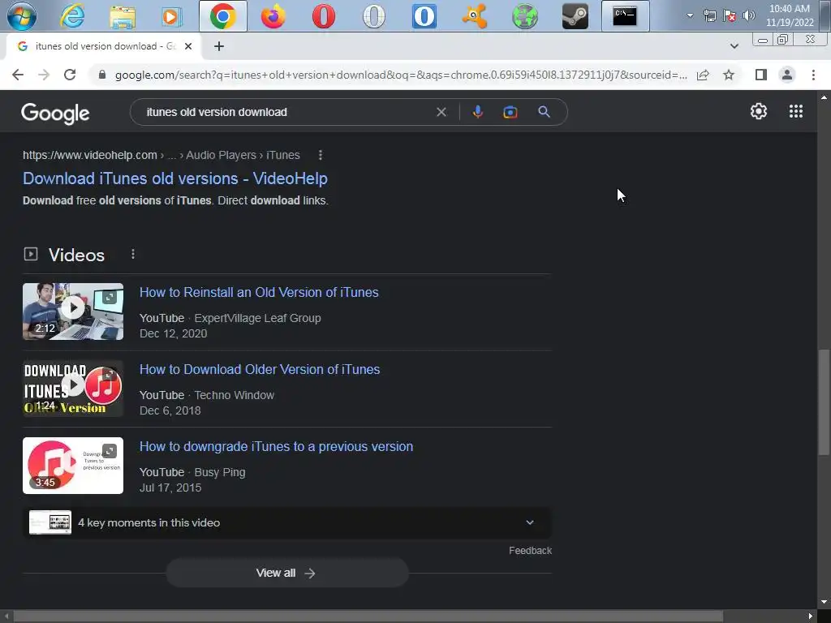The image size is (831, 623).
Task: Open How to Reinstall an Old Version link
Action: pos(259,292)
